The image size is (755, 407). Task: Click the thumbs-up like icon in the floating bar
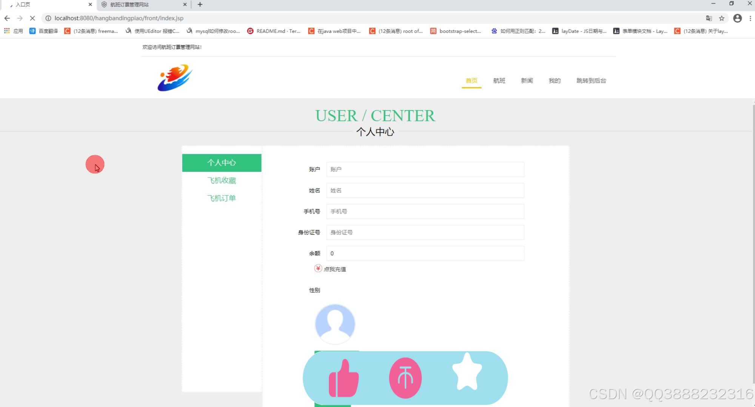pyautogui.click(x=343, y=377)
